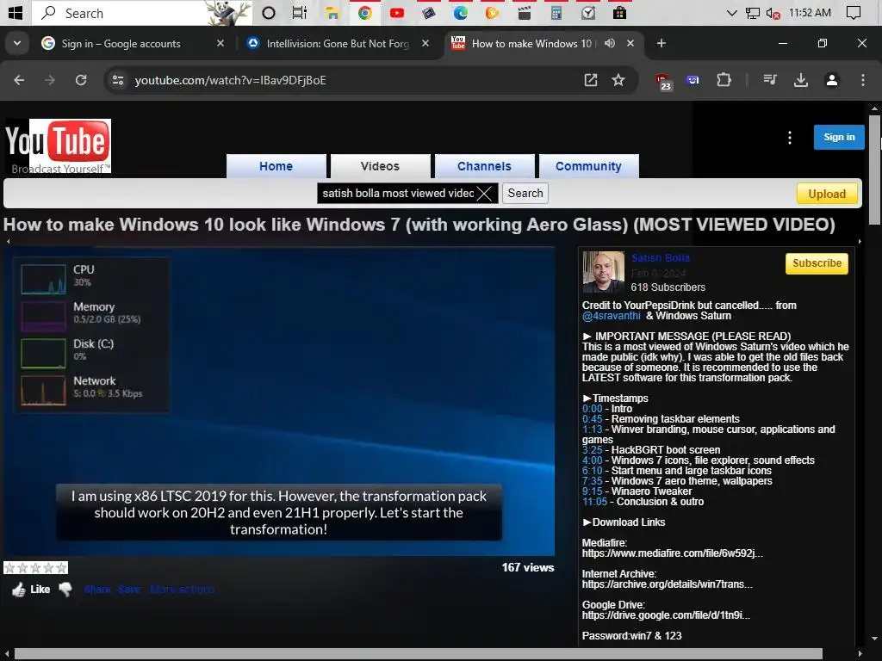Subscribe to Satish Bolla's channel
This screenshot has width=882, height=661.
[817, 263]
